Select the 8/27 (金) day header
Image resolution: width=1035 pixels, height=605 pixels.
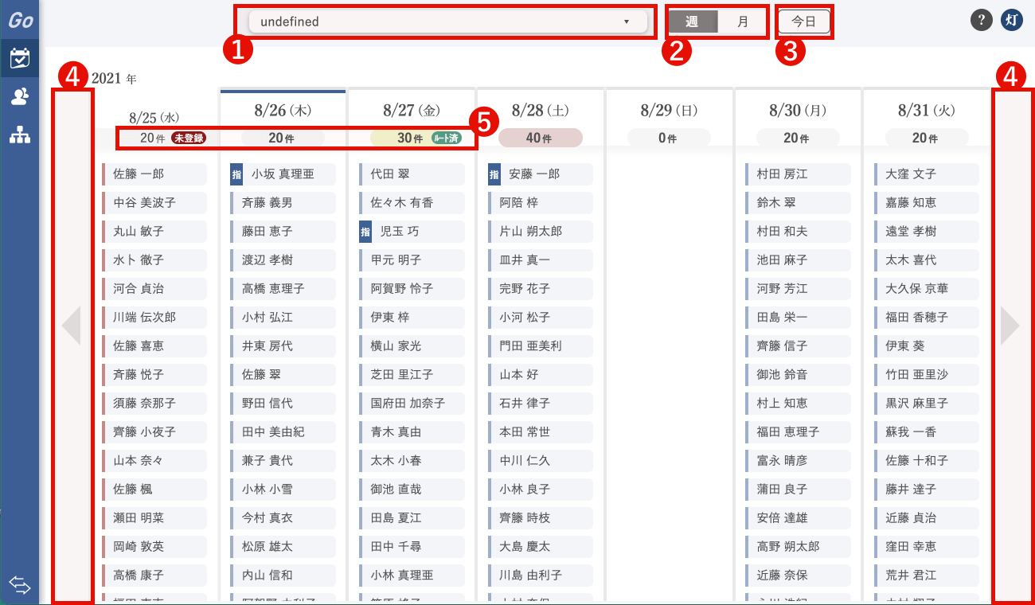click(x=412, y=111)
